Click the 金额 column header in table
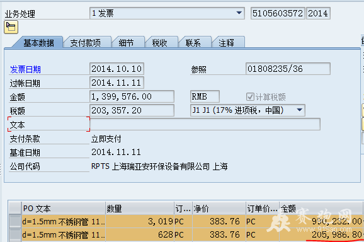Screen dimensions: 364x242 coord(321,209)
